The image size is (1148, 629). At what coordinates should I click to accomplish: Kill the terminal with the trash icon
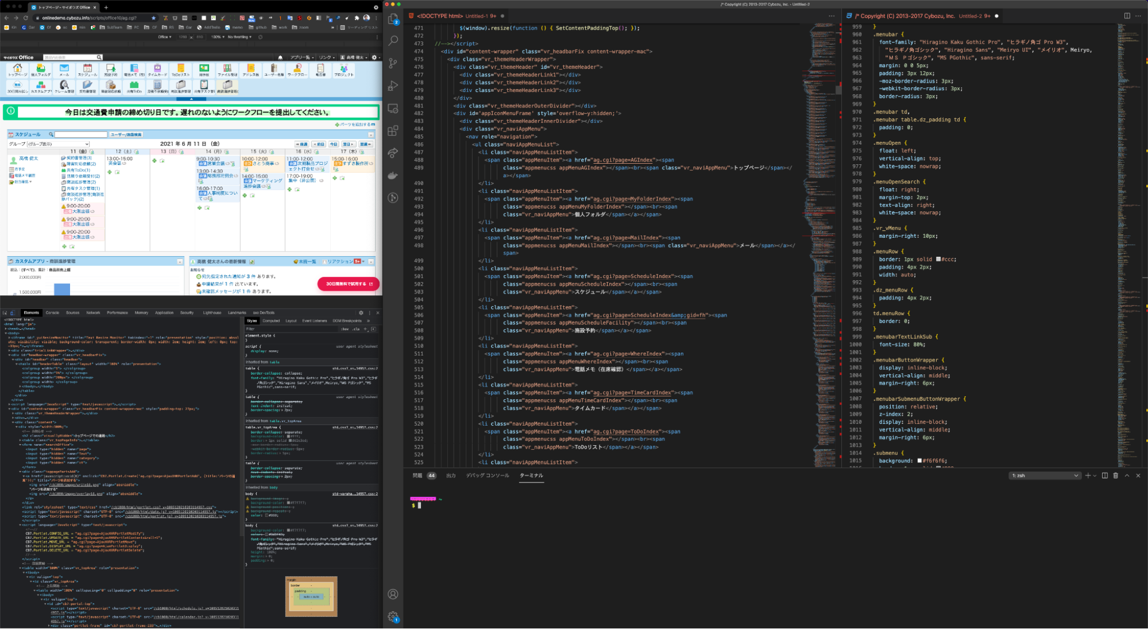1115,476
